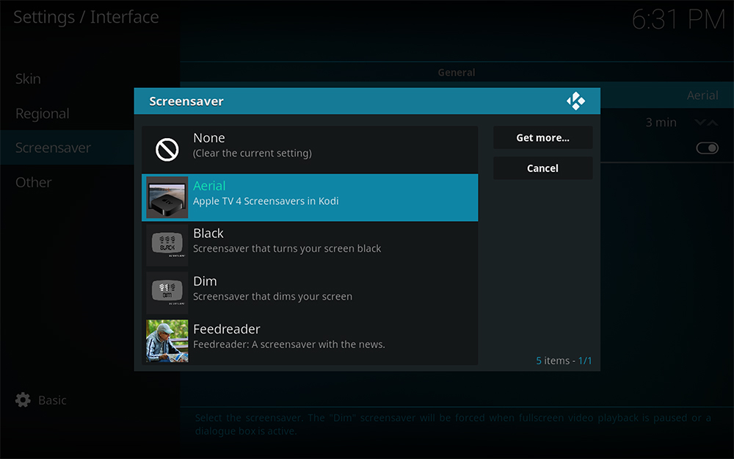Pick the Dim screensaver title

205,281
